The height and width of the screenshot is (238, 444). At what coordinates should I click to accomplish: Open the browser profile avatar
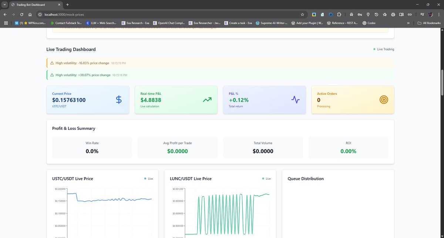tap(431, 14)
